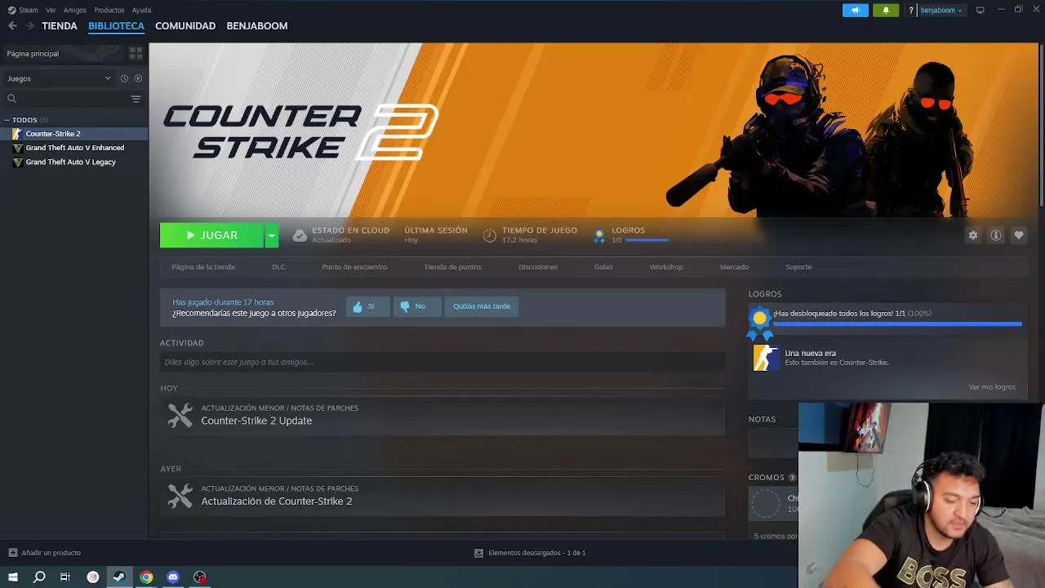The image size is (1045, 588).
Task: Click the achievements progress bar in LOGROS panel
Action: 897,324
